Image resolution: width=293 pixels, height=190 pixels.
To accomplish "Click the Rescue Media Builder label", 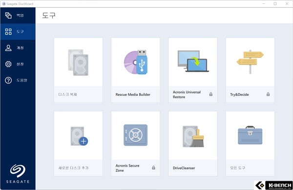I will tap(133, 95).
